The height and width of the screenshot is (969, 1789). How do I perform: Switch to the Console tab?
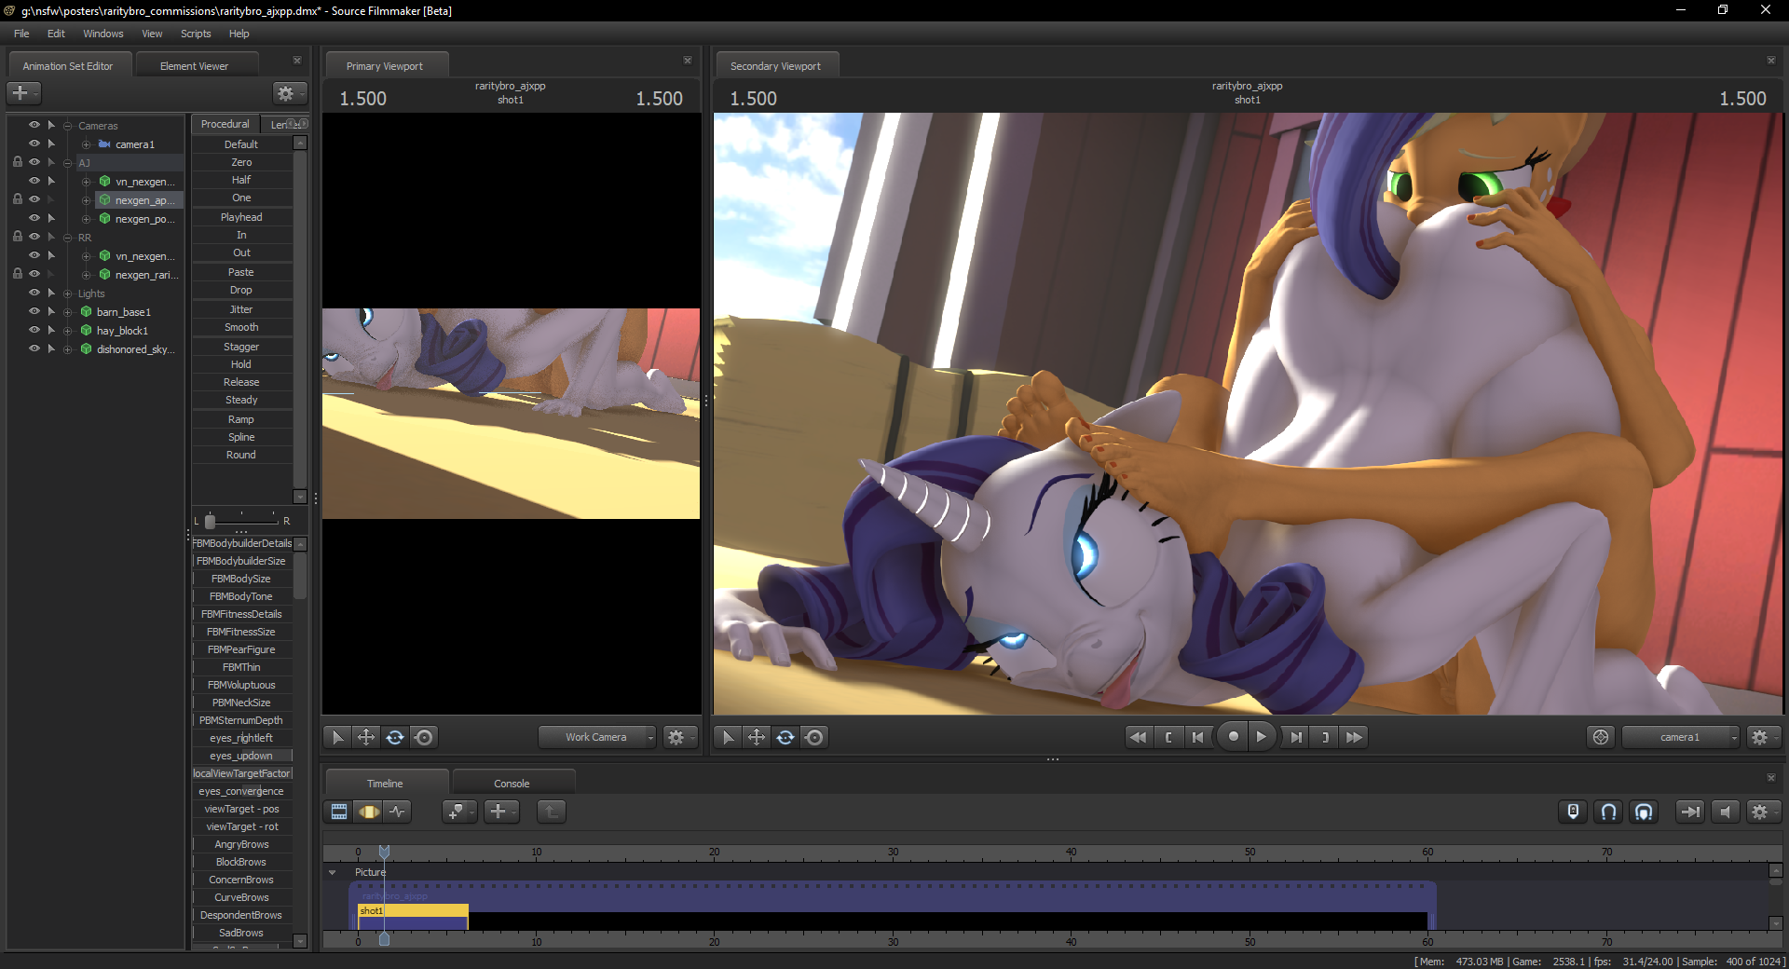[512, 784]
